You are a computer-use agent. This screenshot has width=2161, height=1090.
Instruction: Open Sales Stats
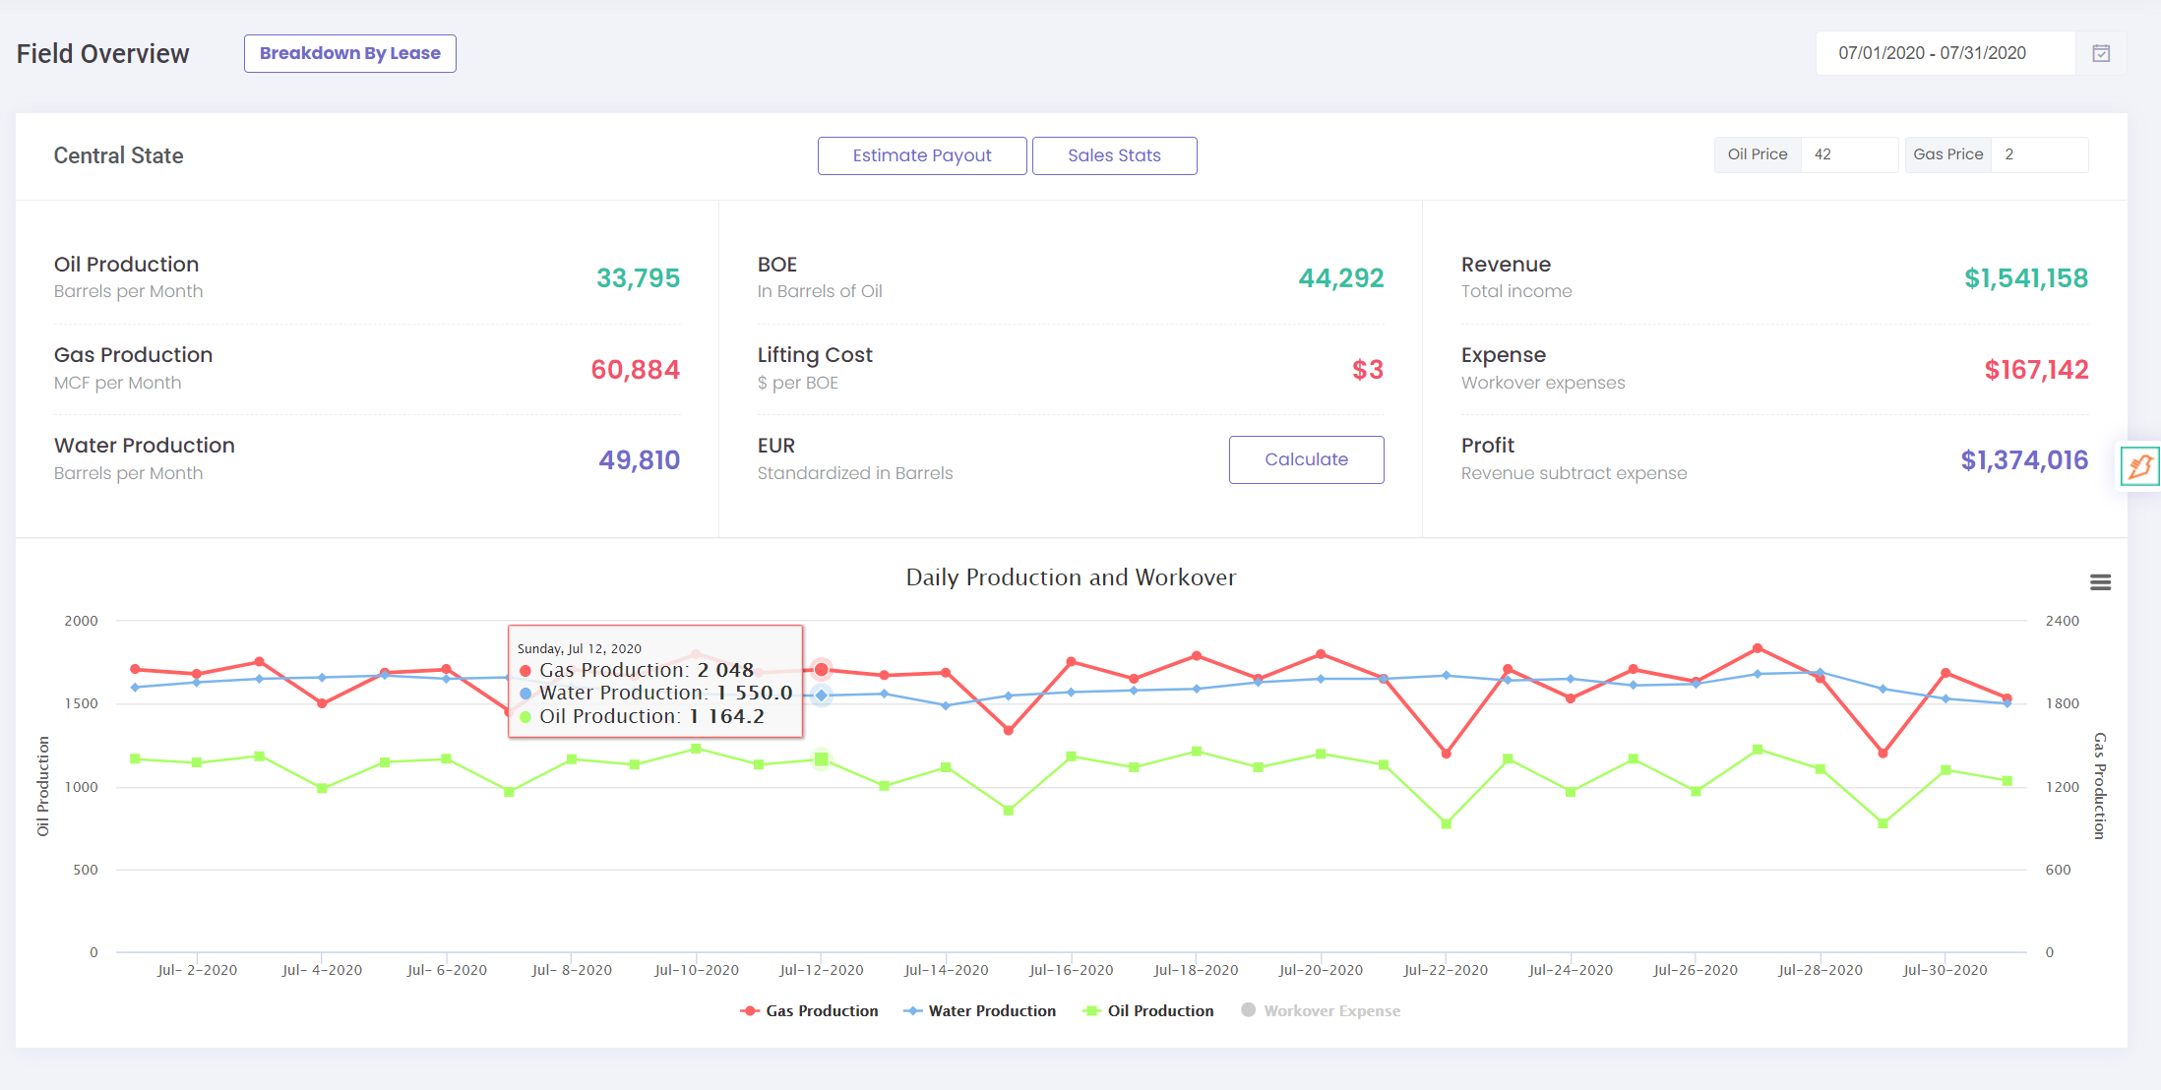click(1114, 155)
